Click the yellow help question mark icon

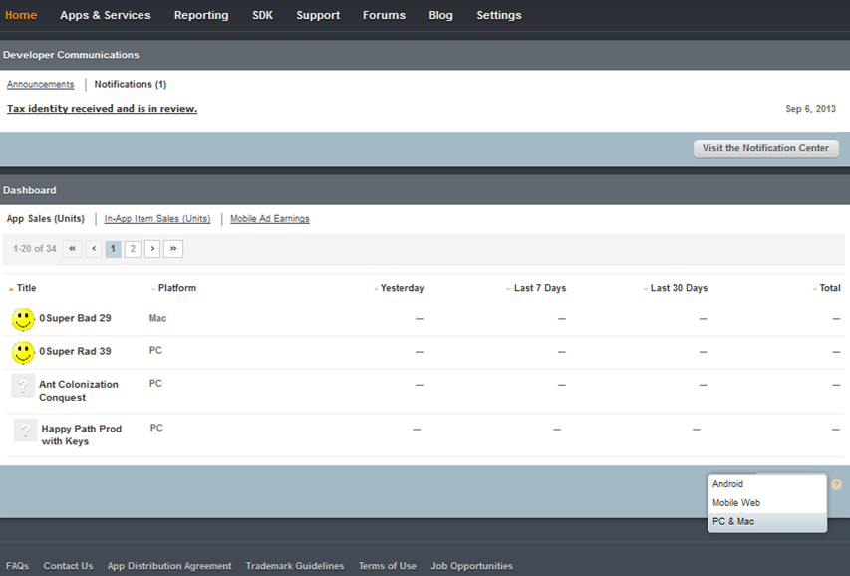[837, 484]
